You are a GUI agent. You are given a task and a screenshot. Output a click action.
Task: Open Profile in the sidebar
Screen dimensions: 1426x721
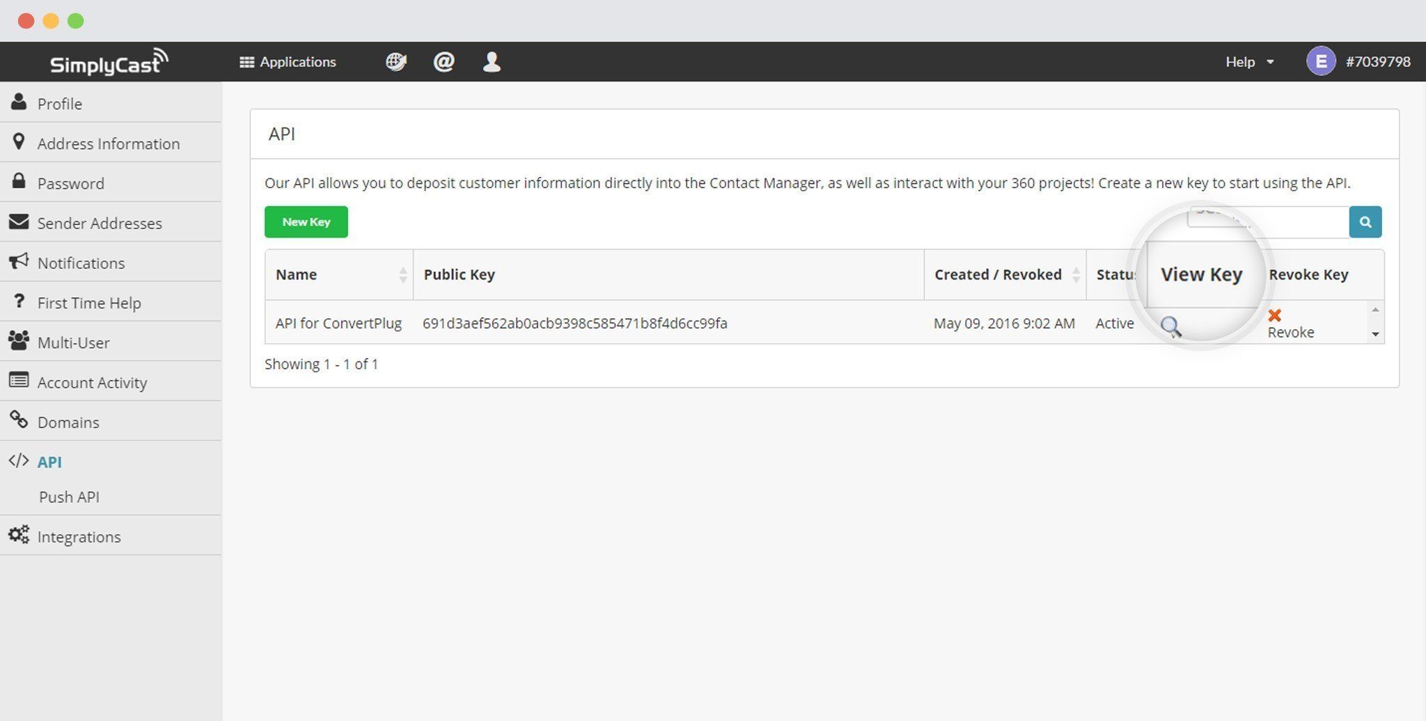111,103
